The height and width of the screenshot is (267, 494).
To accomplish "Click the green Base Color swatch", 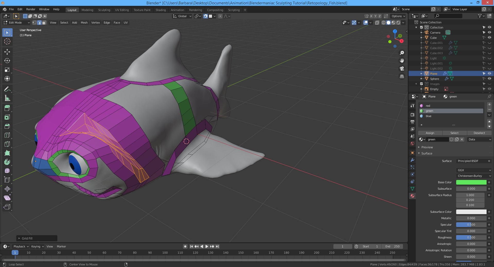I will pyautogui.click(x=471, y=182).
